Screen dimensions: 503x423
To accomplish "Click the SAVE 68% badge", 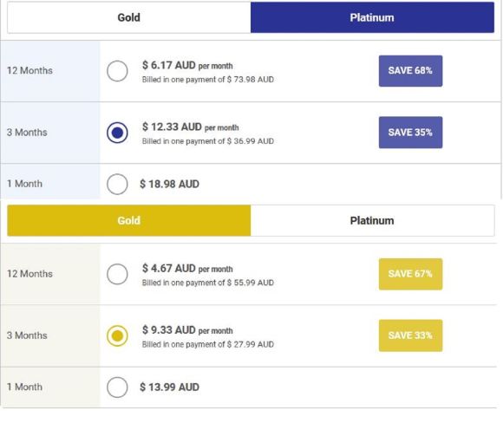I will (410, 71).
